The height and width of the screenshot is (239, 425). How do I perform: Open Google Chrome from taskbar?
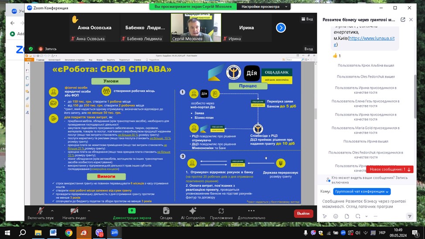click(69, 233)
